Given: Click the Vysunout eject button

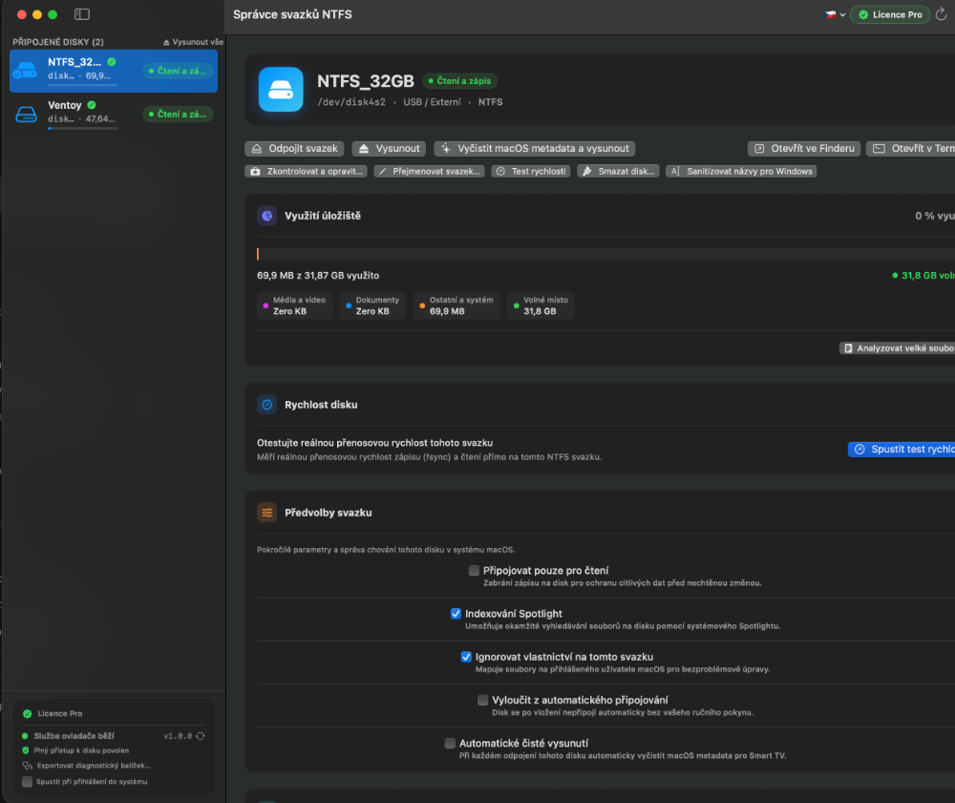Looking at the screenshot, I should pyautogui.click(x=390, y=149).
